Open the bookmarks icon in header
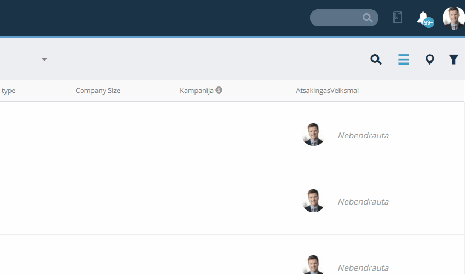Image resolution: width=465 pixels, height=274 pixels. [x=398, y=18]
